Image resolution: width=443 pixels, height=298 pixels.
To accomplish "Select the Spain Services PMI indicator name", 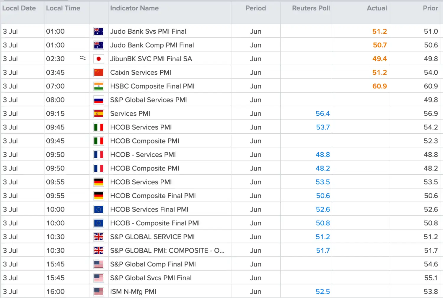I will click(130, 114).
